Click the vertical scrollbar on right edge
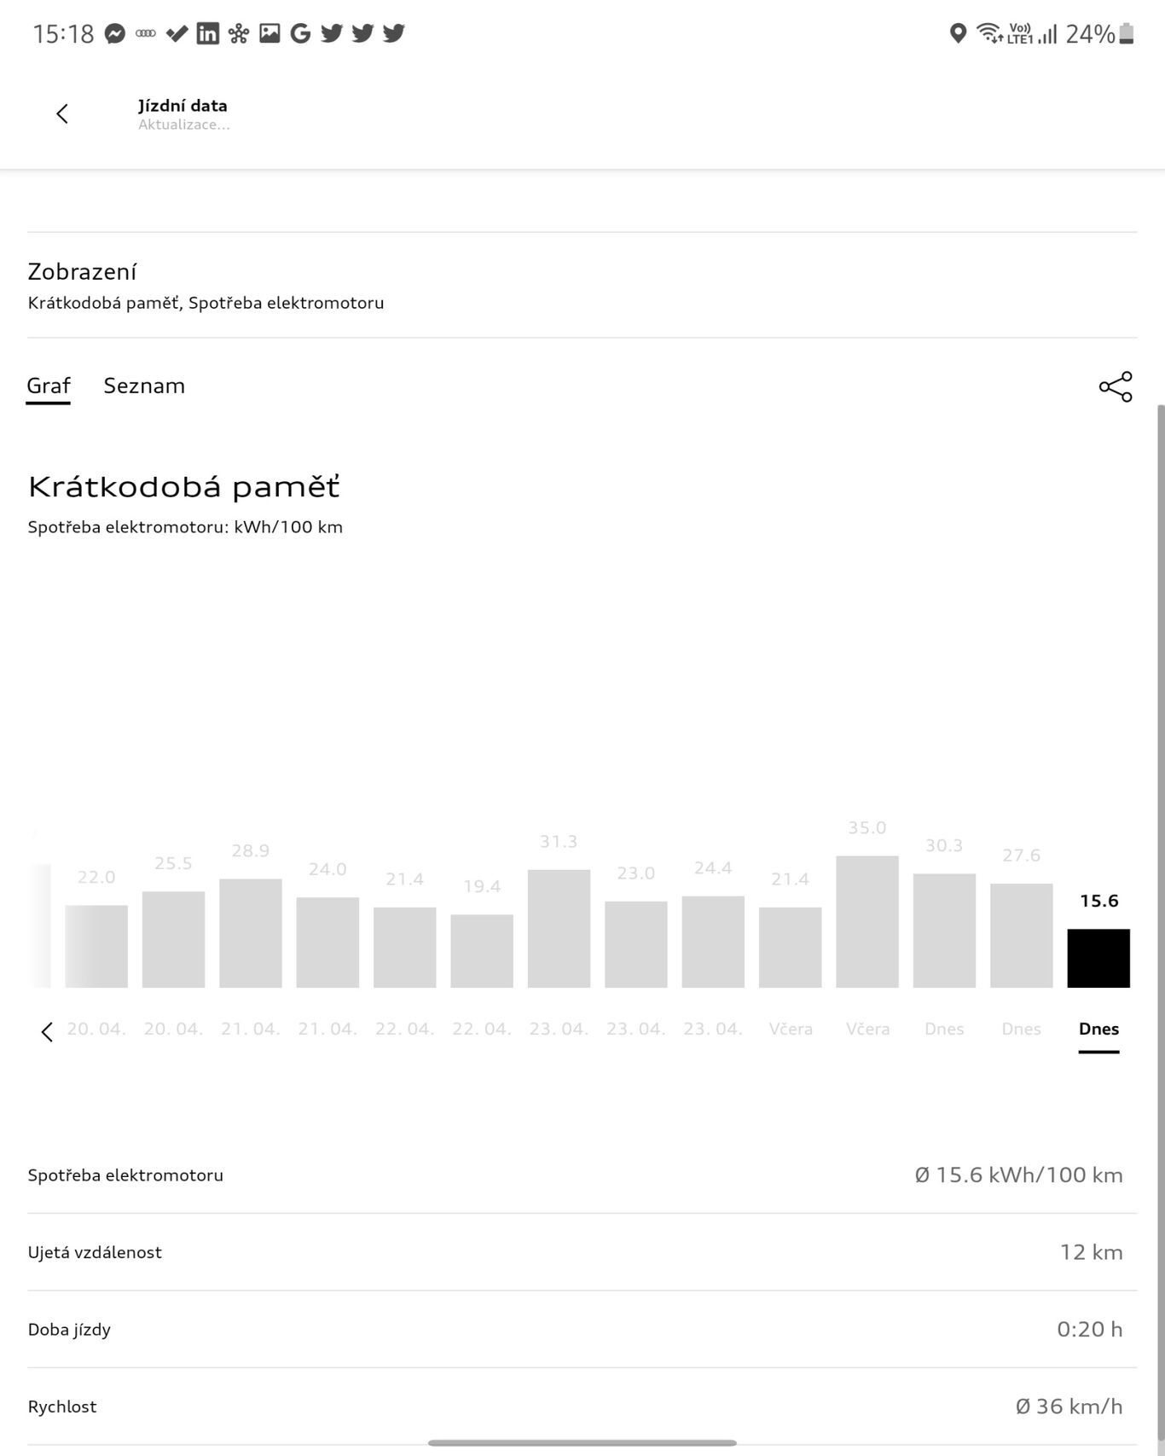Screen dimensions: 1165x1456 click(x=1160, y=853)
